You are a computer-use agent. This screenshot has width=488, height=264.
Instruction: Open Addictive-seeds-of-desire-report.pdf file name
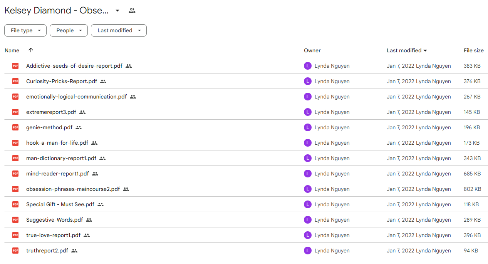pyautogui.click(x=74, y=66)
